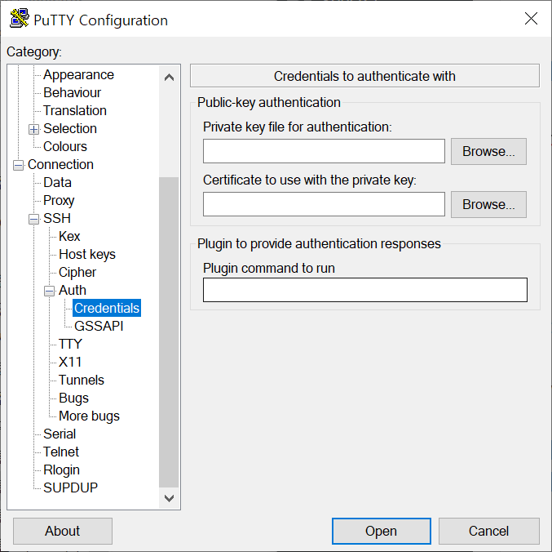
Task: Open the Rlogin settings page
Action: tap(61, 470)
